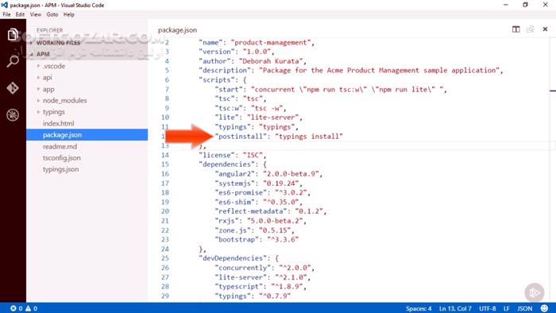
Task: Click the "Deborah Kurata" author value
Action: point(271,61)
